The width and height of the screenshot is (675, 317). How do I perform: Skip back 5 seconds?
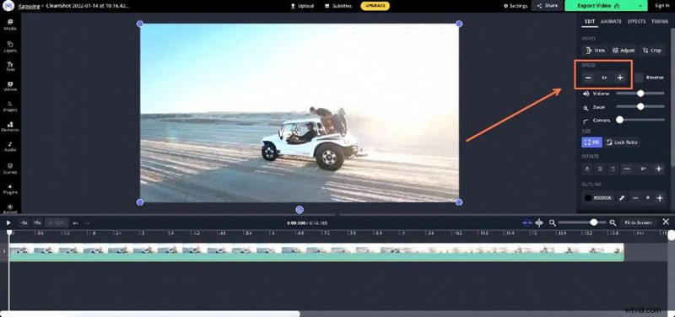[x=24, y=223]
